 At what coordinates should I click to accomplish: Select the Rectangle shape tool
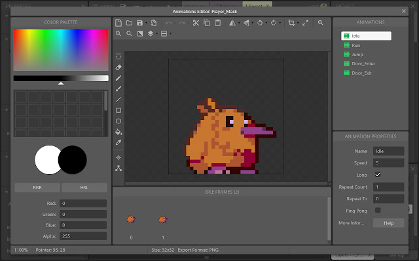(x=118, y=110)
